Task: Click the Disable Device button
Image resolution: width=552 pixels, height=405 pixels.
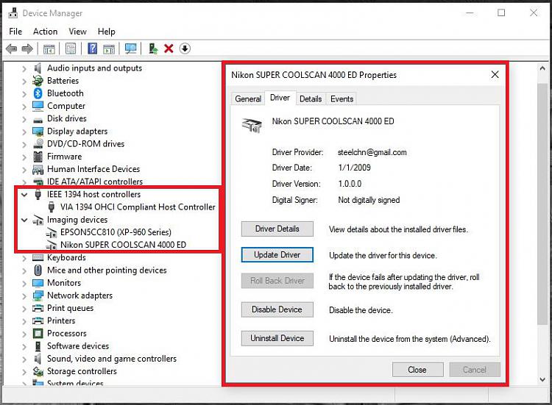Action: point(277,309)
